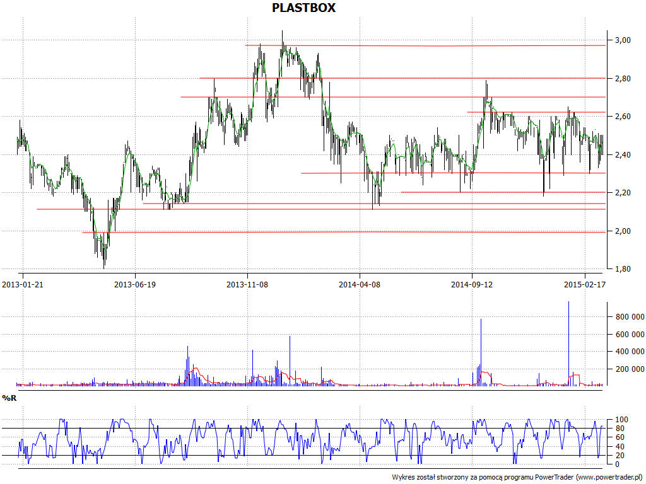Click the 20 level on %R axis
Image resolution: width=646 pixels, height=484 pixels.
pyautogui.click(x=620, y=455)
